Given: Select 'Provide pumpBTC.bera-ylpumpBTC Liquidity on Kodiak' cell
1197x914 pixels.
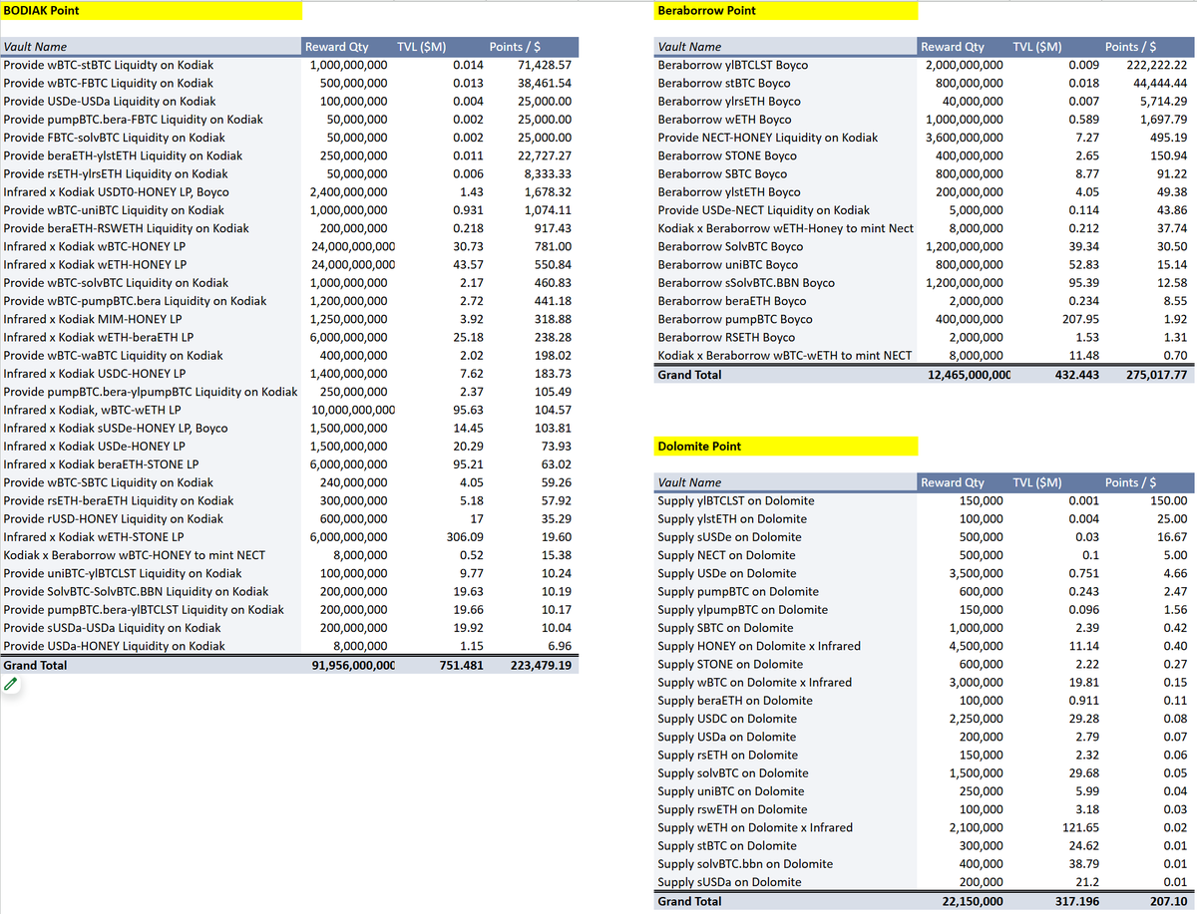Looking at the screenshot, I should pos(151,392).
